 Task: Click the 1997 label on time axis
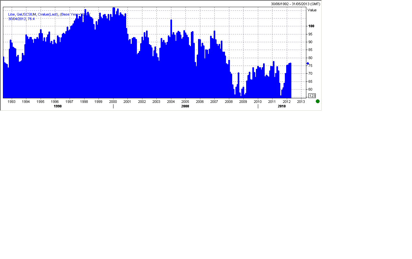69,102
